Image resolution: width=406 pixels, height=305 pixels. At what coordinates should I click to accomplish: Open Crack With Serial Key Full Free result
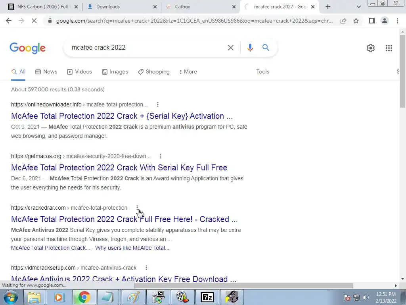[119, 168]
